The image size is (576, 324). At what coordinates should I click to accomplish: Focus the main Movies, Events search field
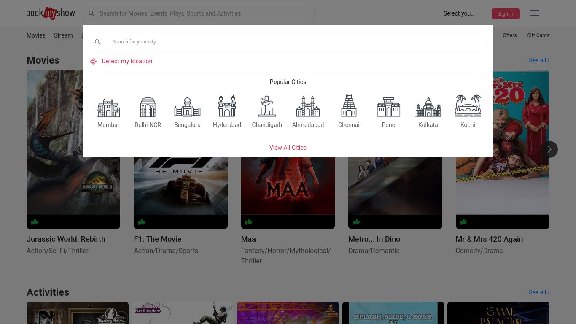tap(199, 13)
